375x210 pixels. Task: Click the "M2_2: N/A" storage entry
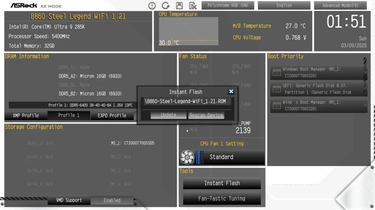click(121, 157)
